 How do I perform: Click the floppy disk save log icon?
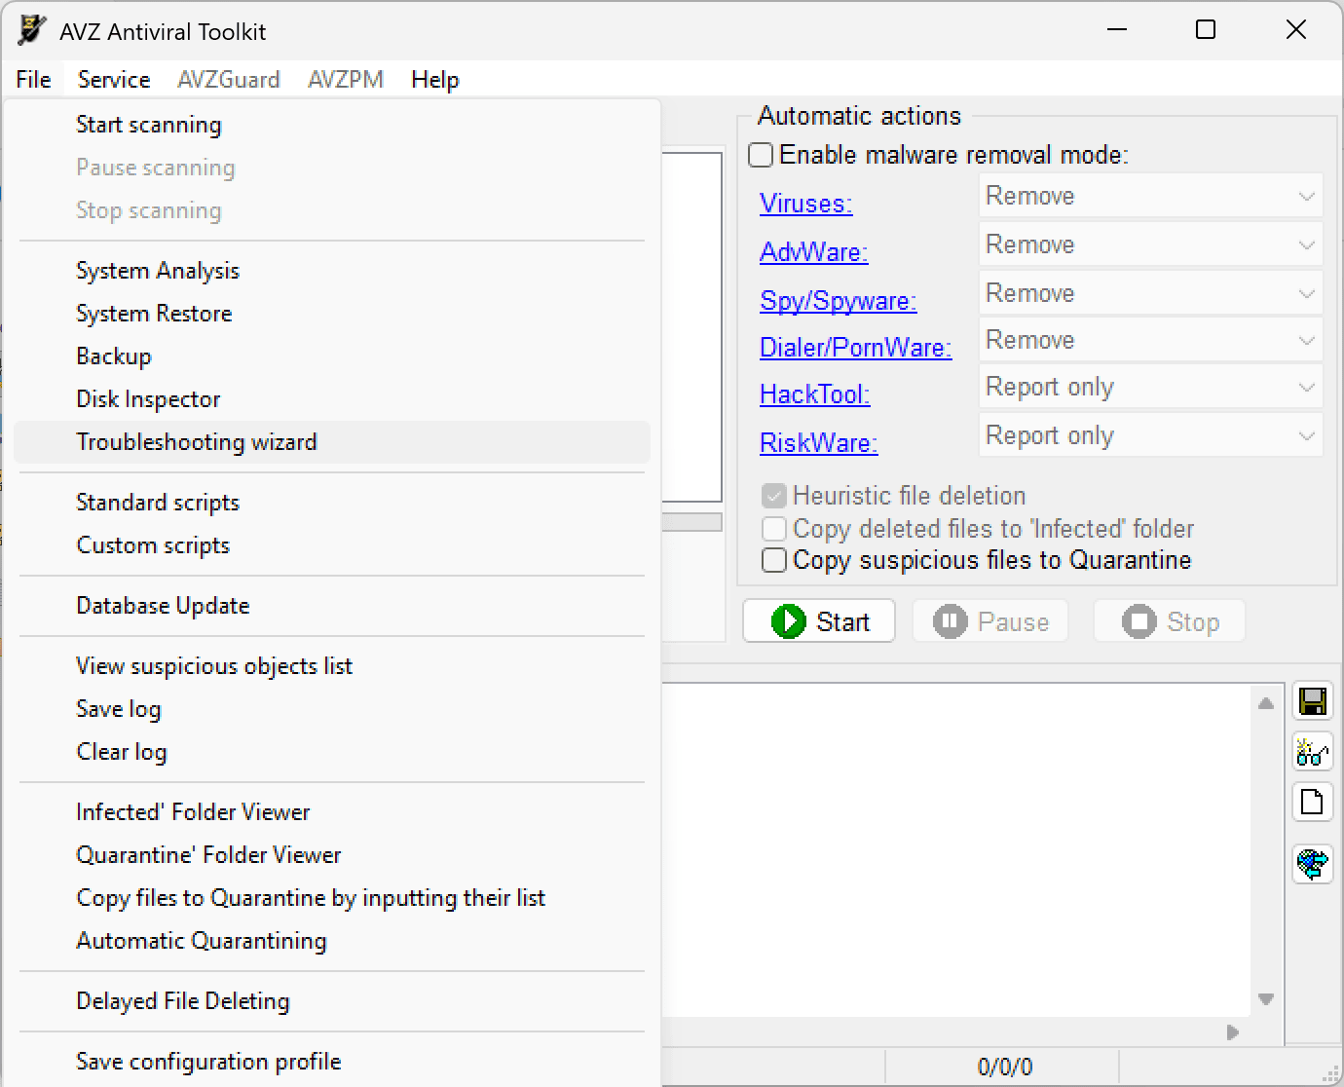(1312, 701)
